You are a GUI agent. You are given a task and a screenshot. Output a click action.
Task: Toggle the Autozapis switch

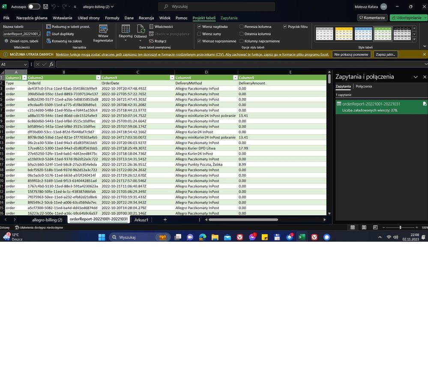coord(34,6)
